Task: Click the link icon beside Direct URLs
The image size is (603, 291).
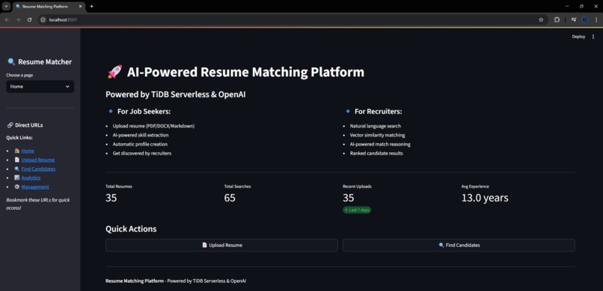Action: pyautogui.click(x=10, y=125)
